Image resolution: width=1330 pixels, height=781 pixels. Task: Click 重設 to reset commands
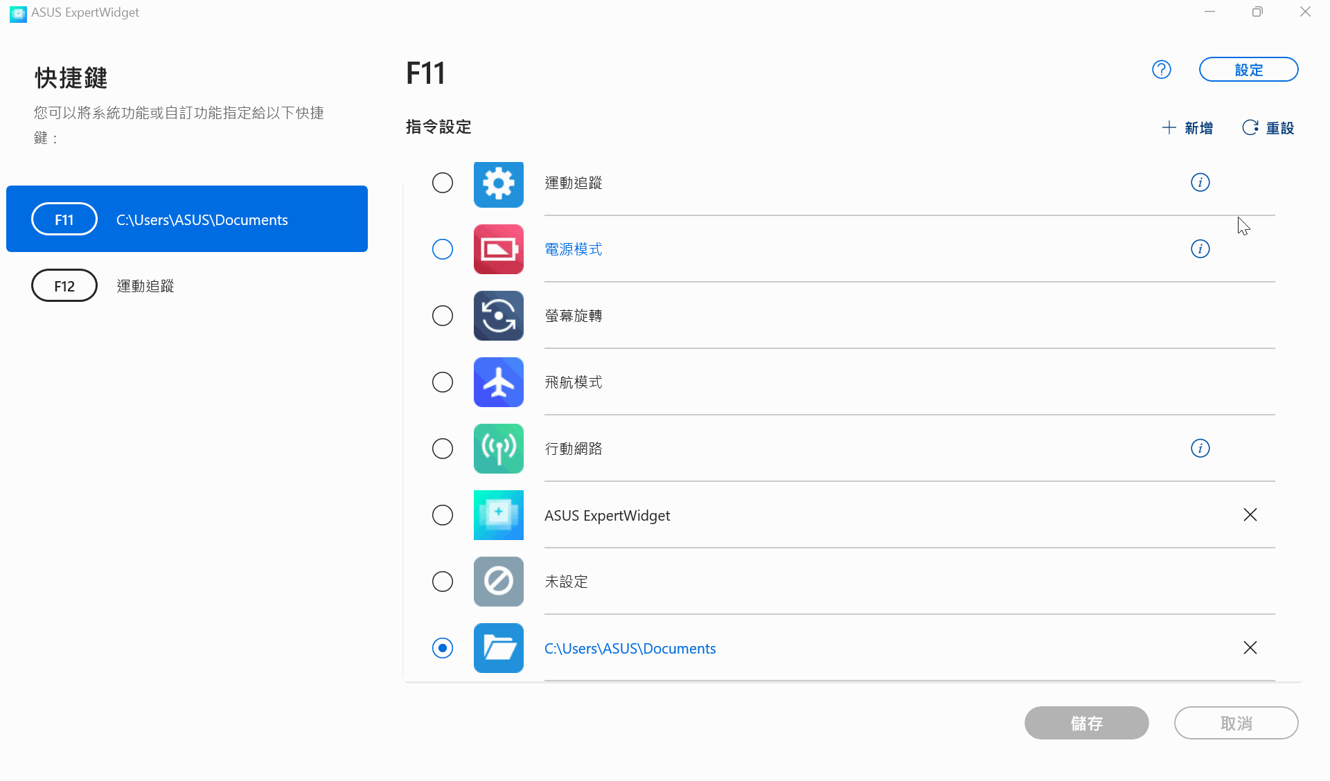coord(1268,127)
